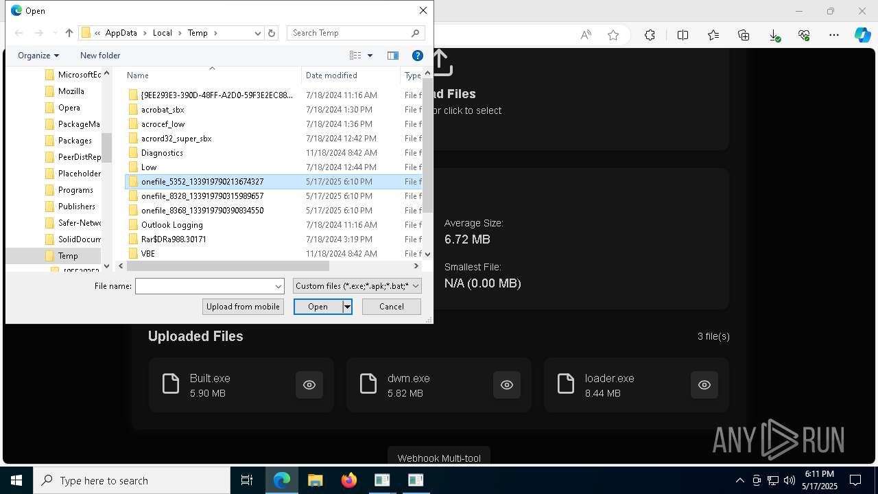
Task: Refresh the Temp folder listing
Action: pos(272,33)
